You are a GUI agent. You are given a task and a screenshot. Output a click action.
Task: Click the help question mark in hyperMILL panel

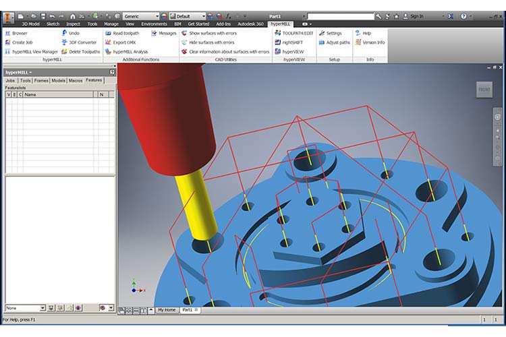pos(112,72)
